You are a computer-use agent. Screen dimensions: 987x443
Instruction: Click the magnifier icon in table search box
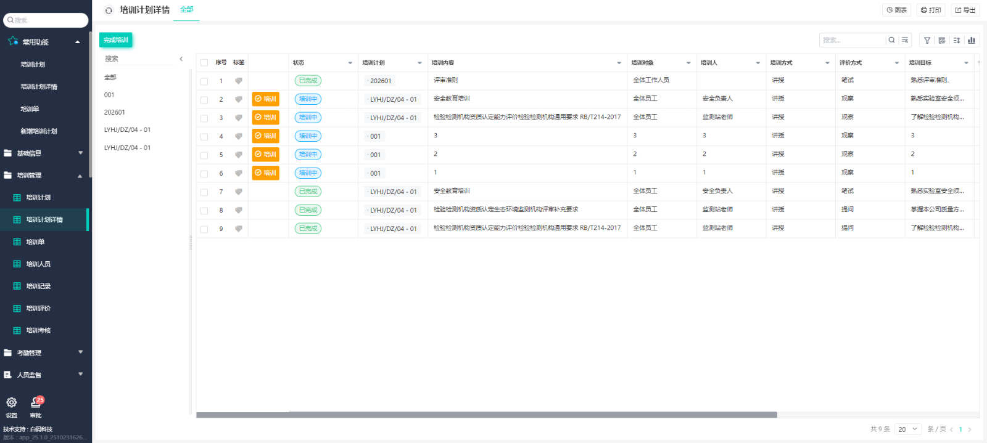pyautogui.click(x=891, y=40)
